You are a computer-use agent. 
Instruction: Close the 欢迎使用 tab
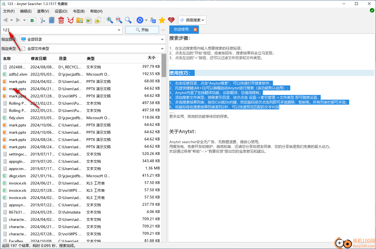tap(195, 30)
